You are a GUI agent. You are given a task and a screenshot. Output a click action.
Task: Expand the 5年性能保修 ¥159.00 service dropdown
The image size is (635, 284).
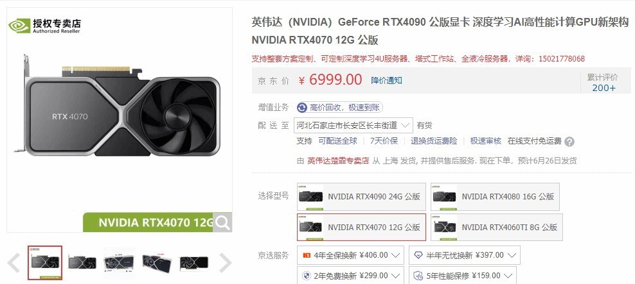pyautogui.click(x=463, y=276)
